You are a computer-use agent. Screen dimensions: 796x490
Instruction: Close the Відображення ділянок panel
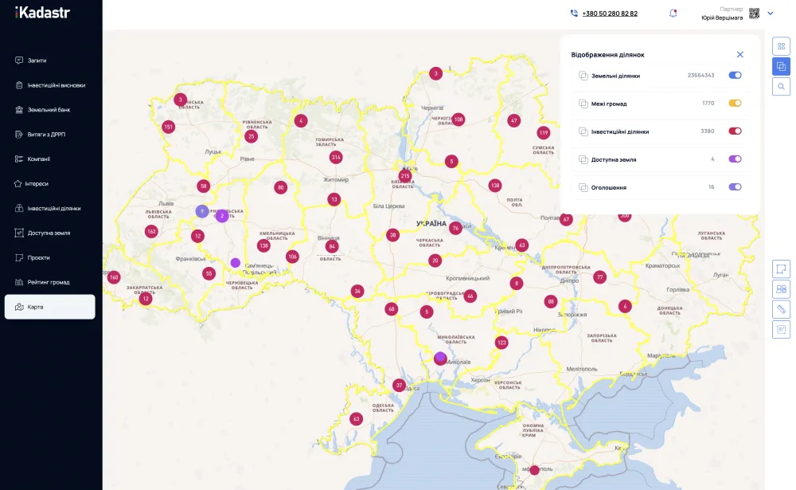pos(740,54)
